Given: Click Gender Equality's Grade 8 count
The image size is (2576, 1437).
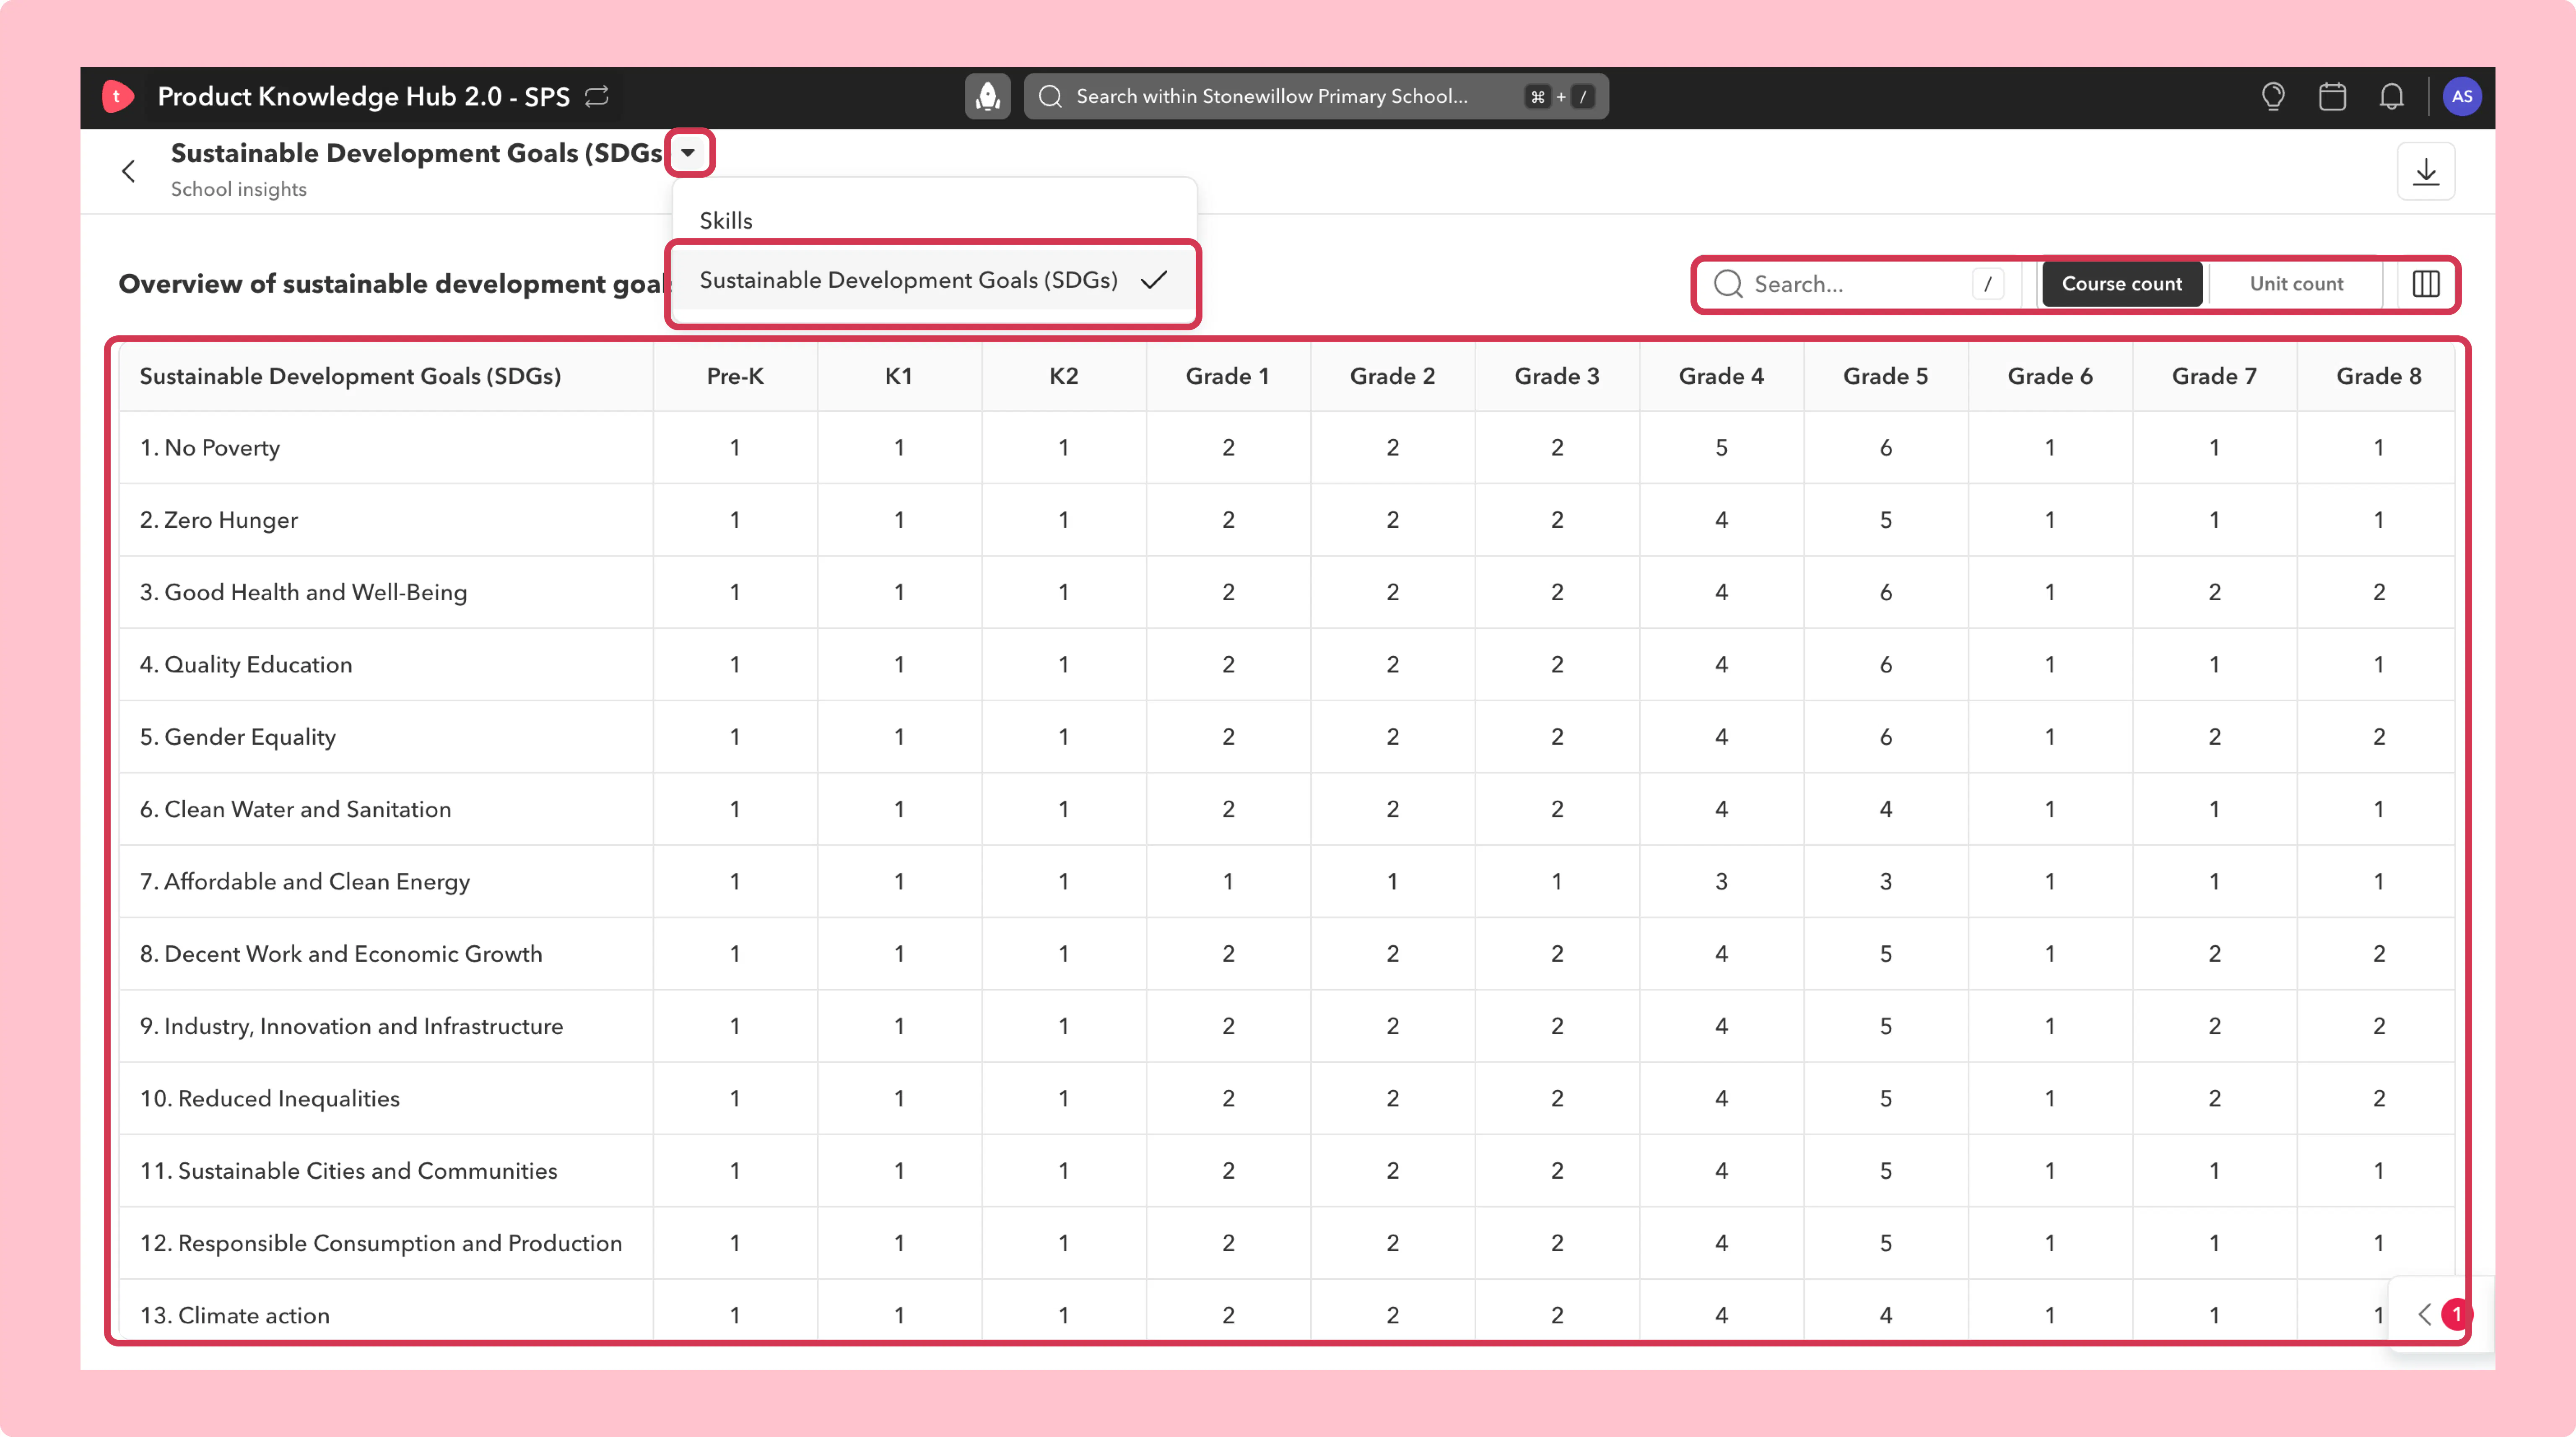Looking at the screenshot, I should click(2379, 737).
